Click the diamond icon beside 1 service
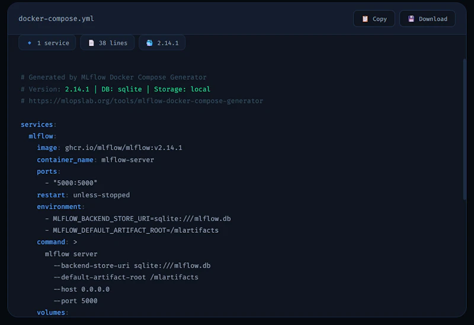 point(30,43)
